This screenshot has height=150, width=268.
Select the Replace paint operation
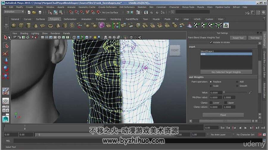click(211, 82)
